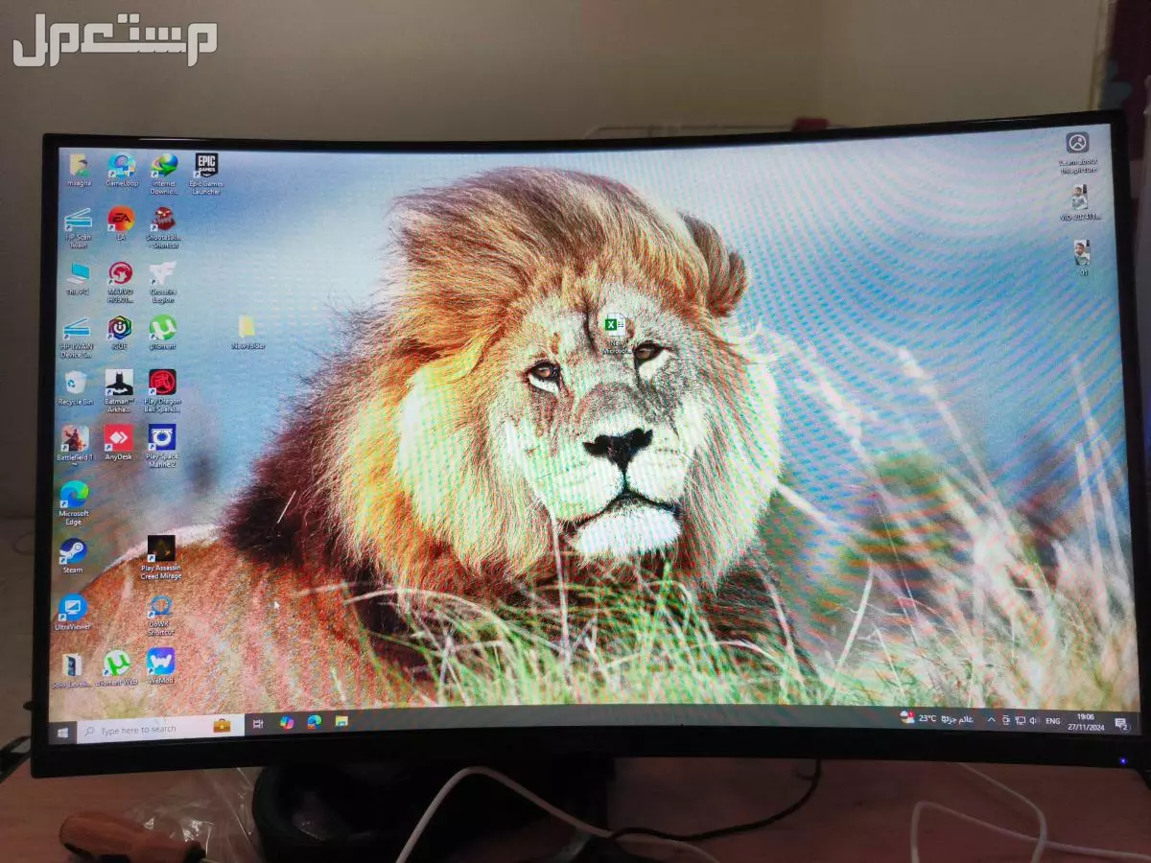Open the This PC desktop icon
The image size is (1151, 863).
77,277
